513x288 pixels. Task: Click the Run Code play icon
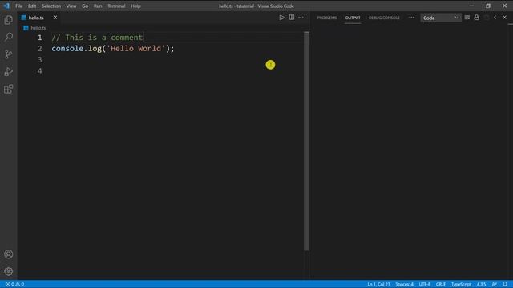pos(281,18)
